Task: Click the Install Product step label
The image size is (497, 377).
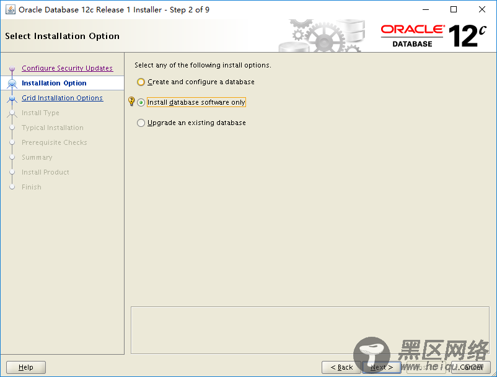Action: pos(45,172)
